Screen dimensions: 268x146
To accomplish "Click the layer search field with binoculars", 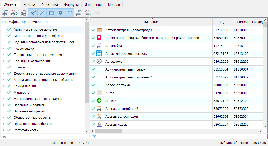I will (x=45, y=136).
